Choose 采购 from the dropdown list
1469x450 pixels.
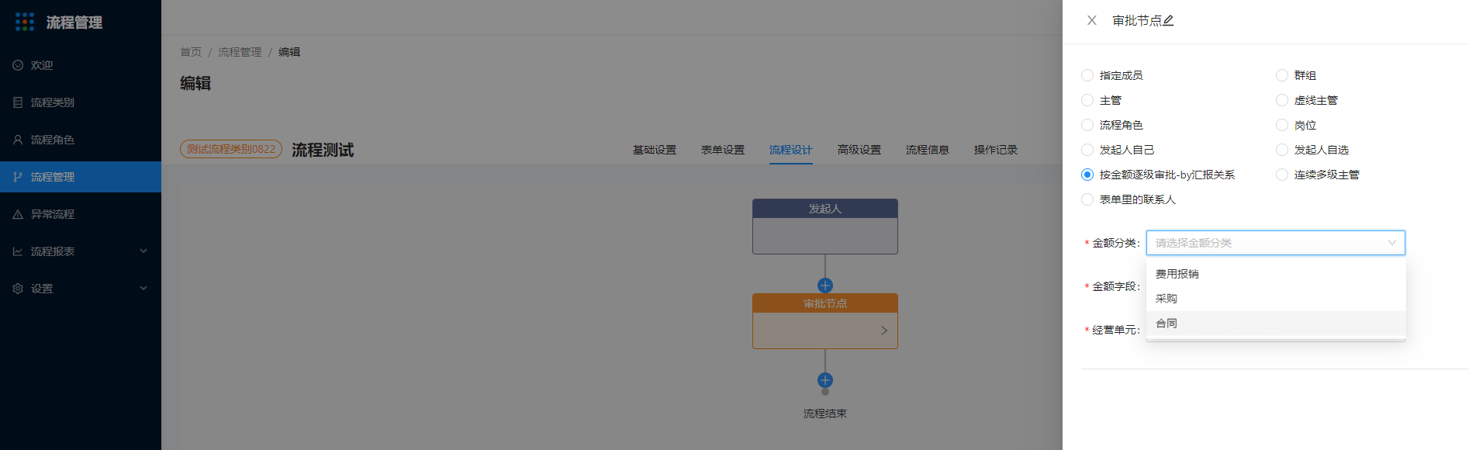point(1276,299)
